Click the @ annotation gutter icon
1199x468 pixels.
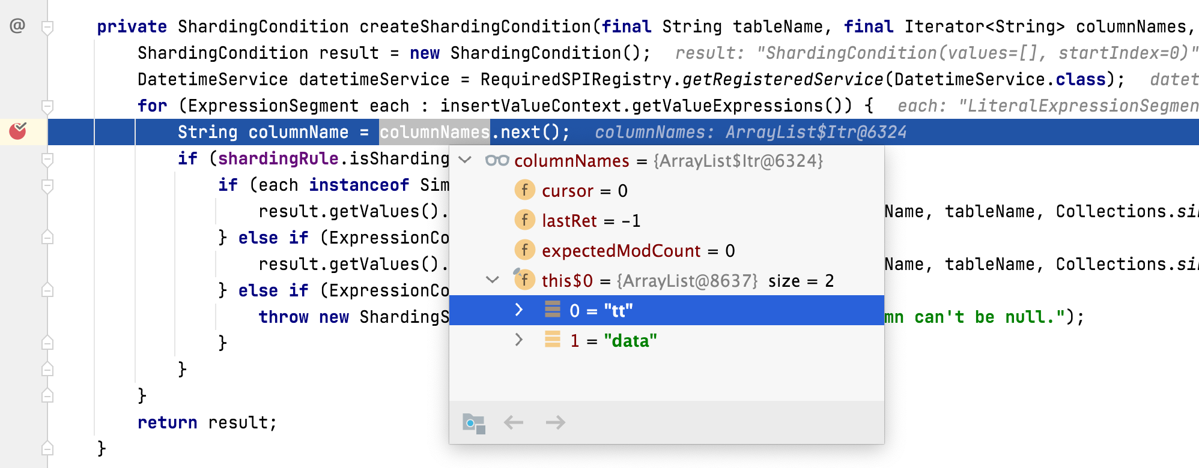(x=17, y=26)
